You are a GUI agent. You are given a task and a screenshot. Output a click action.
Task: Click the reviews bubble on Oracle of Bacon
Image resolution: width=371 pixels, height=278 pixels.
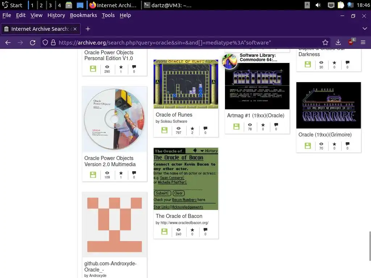click(x=205, y=230)
